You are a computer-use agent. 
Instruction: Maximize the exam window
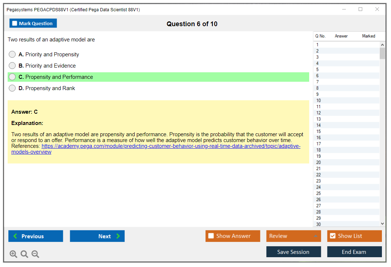(360, 9)
